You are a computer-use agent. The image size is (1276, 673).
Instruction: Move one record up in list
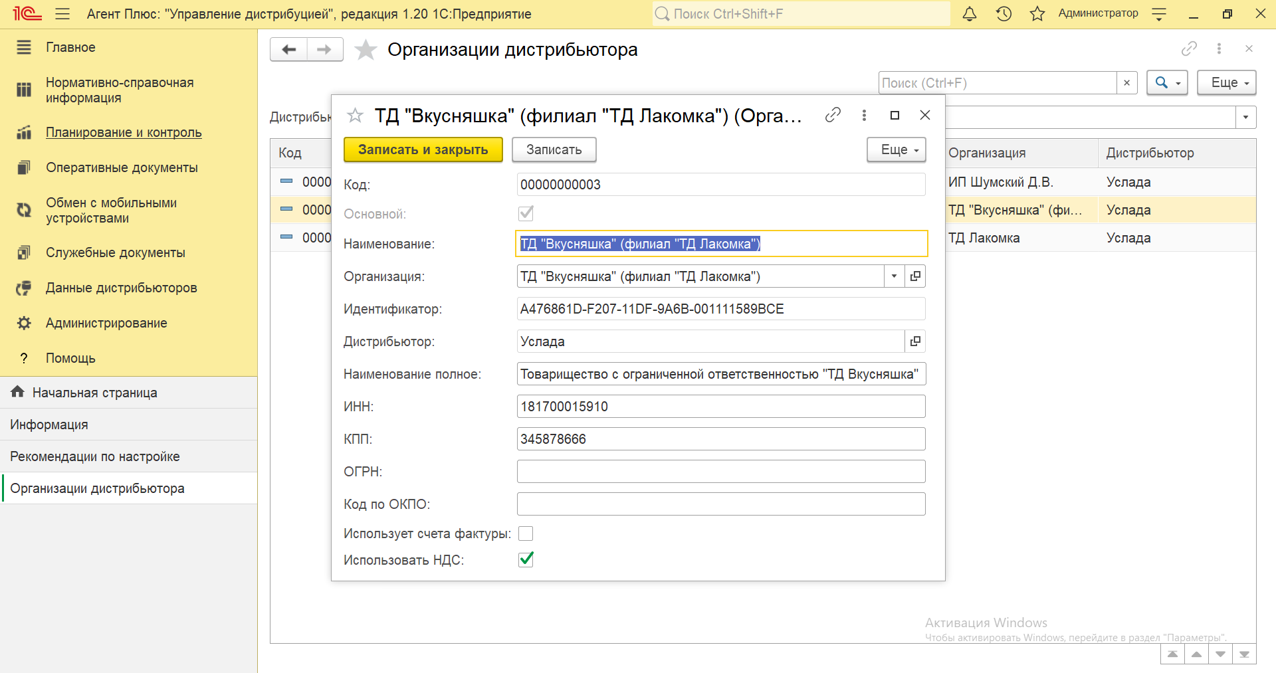click(1196, 654)
